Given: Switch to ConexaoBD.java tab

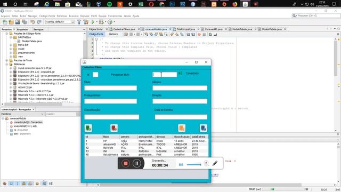Looking at the screenshot, I should pos(214,29).
